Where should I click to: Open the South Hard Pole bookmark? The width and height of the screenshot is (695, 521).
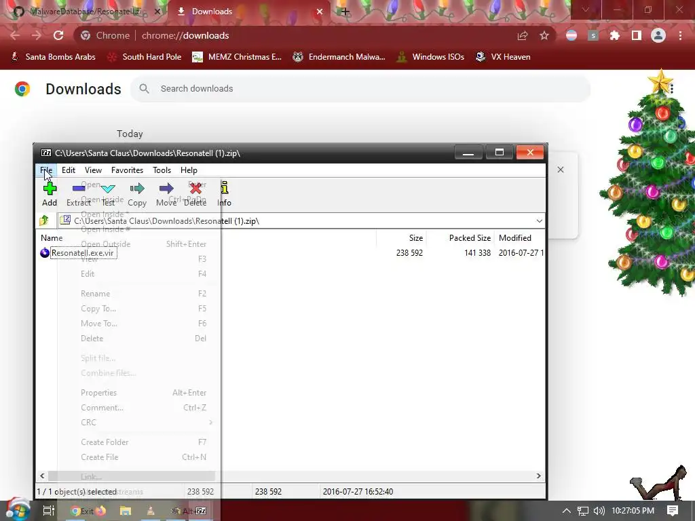tap(145, 57)
